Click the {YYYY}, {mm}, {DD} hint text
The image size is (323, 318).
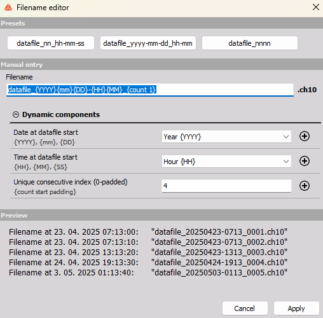[45, 142]
